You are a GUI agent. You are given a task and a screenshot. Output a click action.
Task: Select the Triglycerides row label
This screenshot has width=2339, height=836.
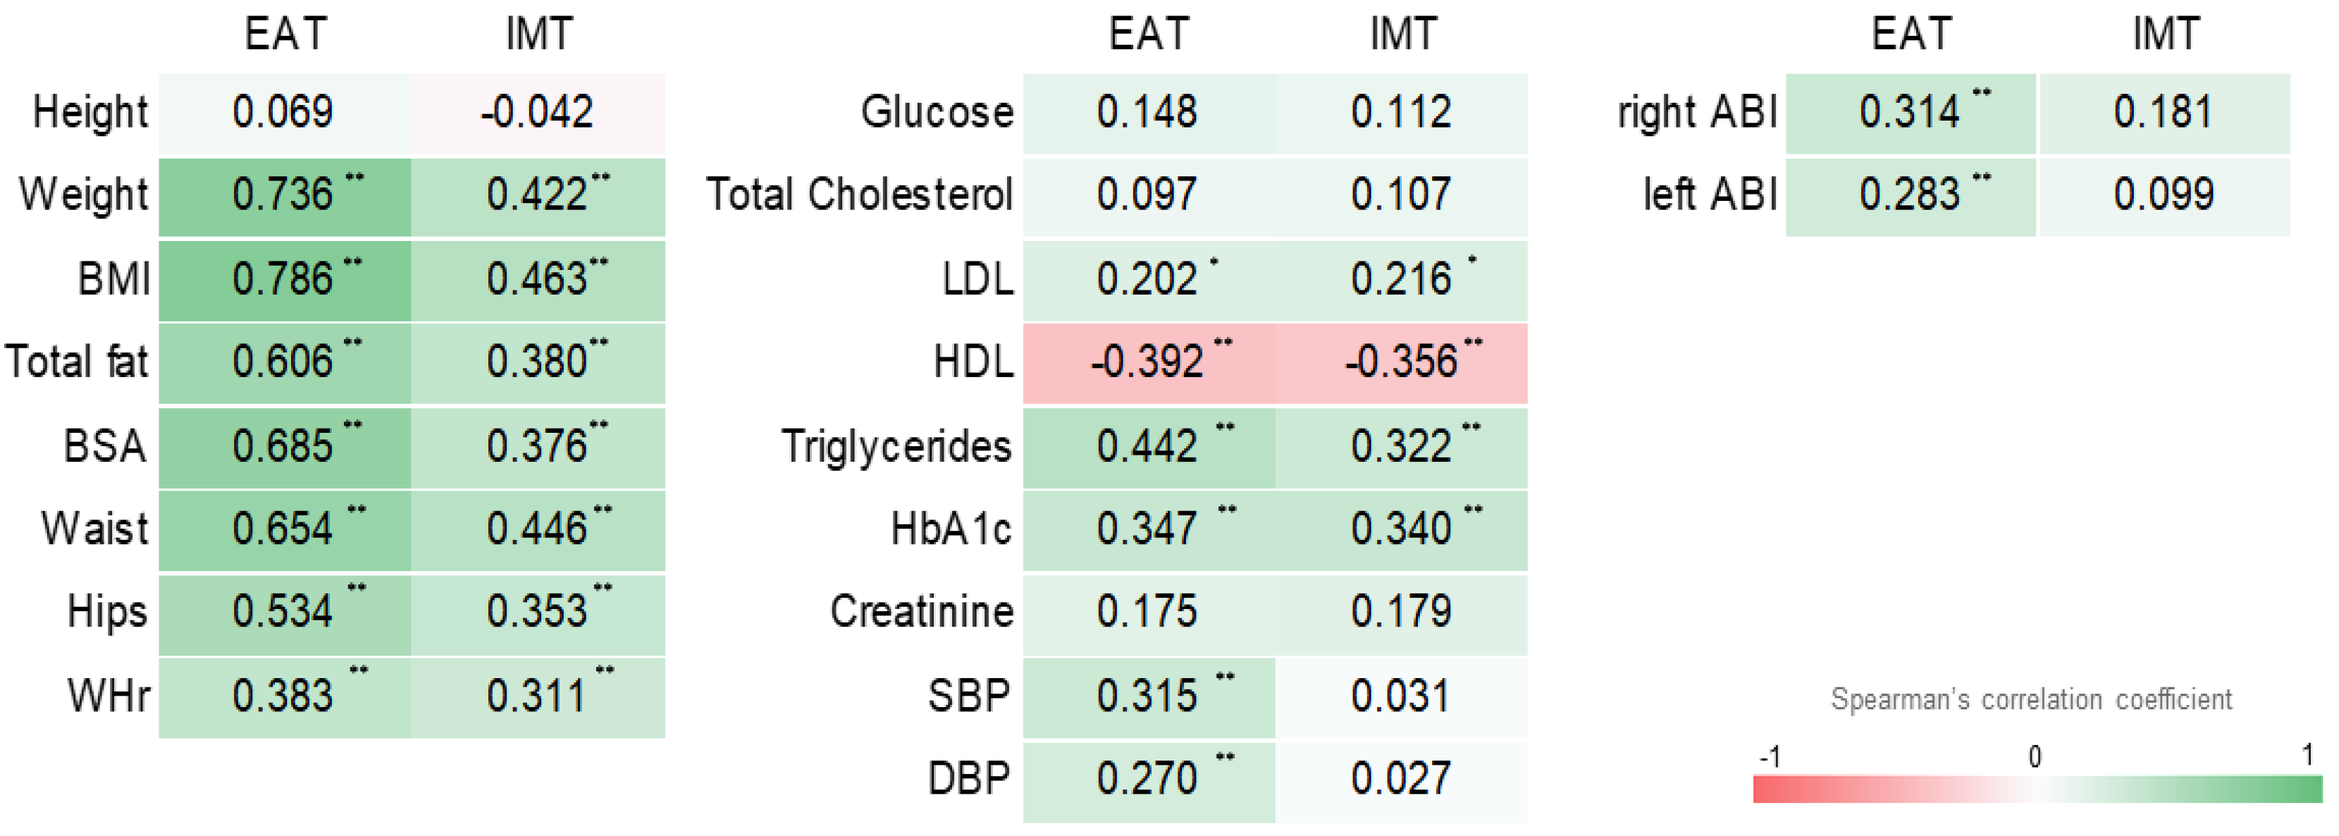896,446
